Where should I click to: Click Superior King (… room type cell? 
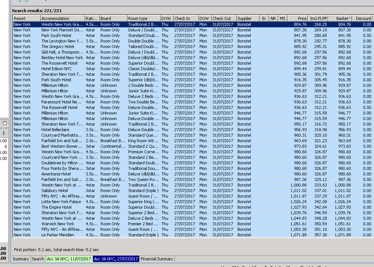click(x=143, y=202)
